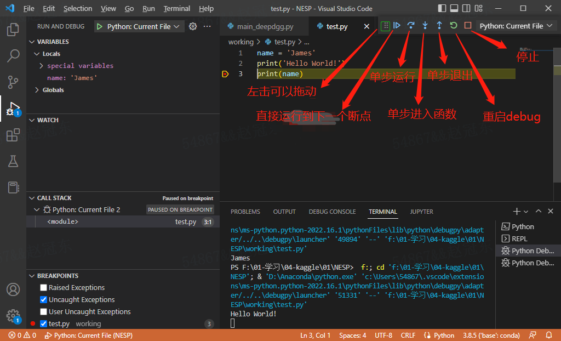
Task: Open Run and Debug more actions ellipsis
Action: 207,26
